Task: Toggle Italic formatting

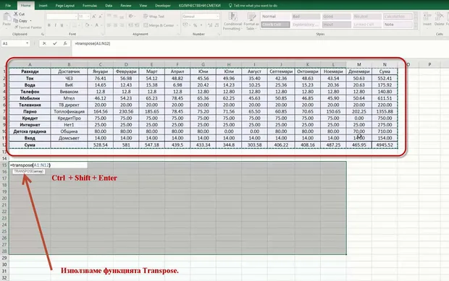Action: [55, 25]
